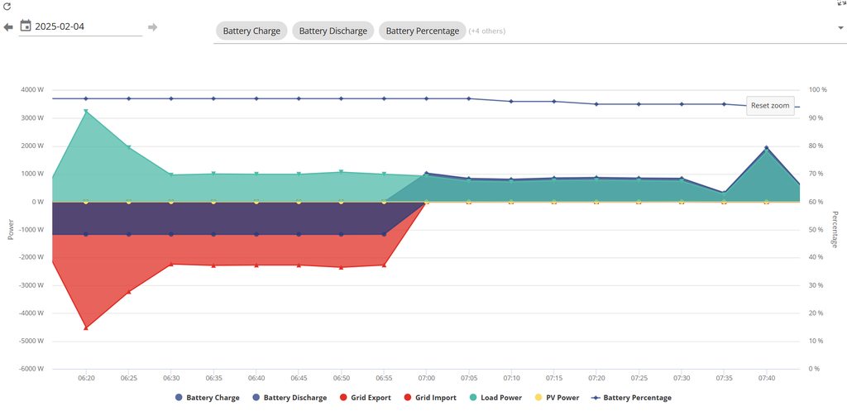Toggle Grid Import legend entry
Viewport: 847px width, 411px height.
[433, 398]
